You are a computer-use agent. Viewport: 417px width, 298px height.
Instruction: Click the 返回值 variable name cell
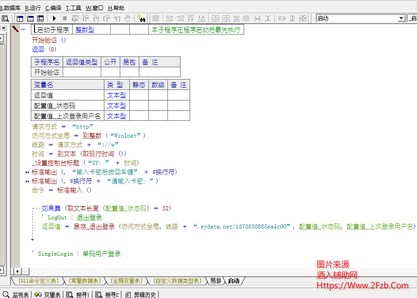pyautogui.click(x=44, y=95)
